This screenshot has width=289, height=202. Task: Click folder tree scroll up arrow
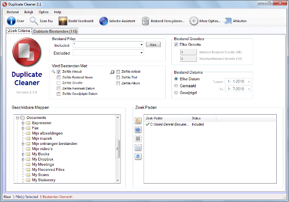click(118, 118)
